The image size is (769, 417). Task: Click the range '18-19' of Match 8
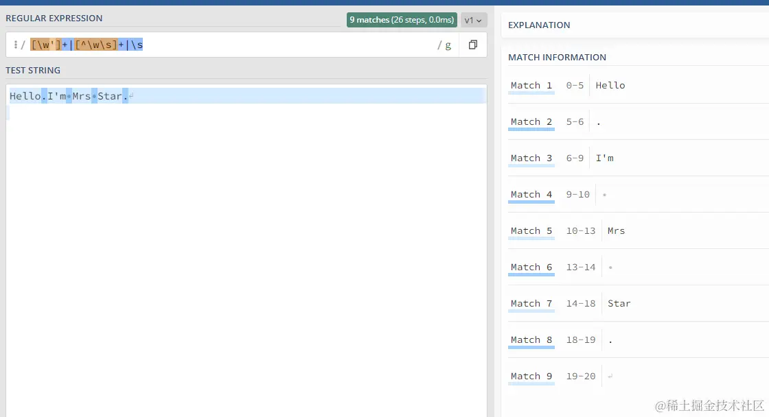pos(581,339)
